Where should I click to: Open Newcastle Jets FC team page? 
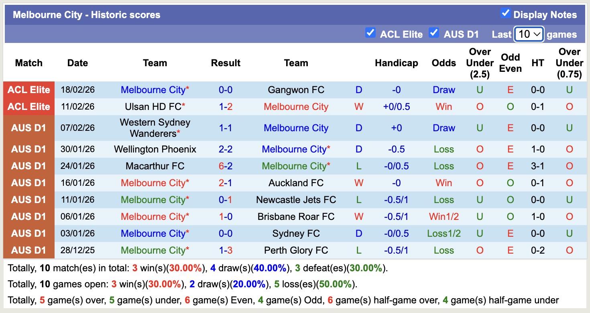(x=296, y=199)
